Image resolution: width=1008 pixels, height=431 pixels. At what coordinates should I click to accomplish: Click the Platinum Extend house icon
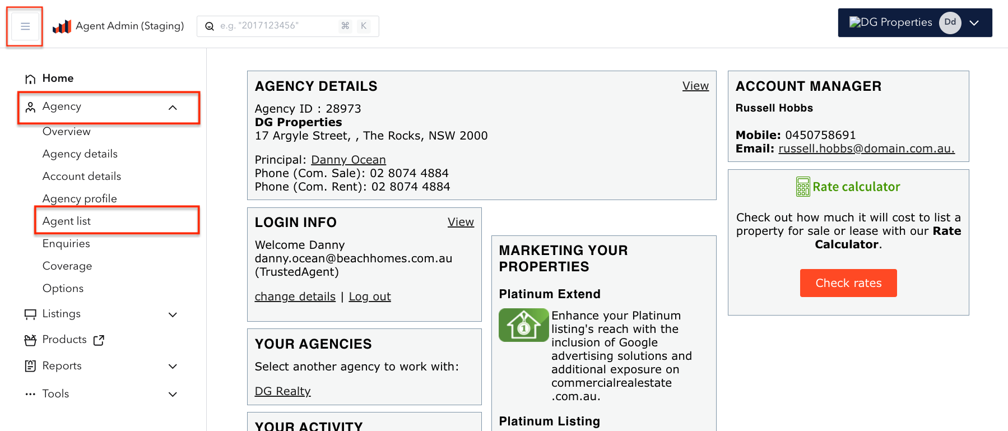click(523, 325)
